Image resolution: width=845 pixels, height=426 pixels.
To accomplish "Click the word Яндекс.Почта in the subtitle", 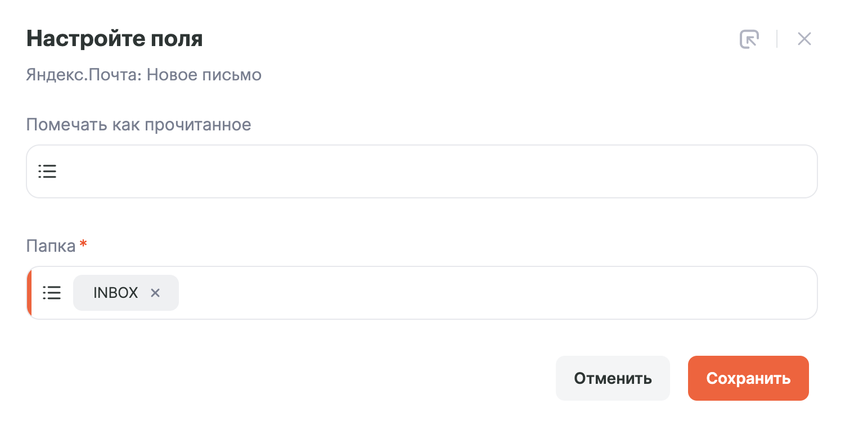I will coord(83,75).
